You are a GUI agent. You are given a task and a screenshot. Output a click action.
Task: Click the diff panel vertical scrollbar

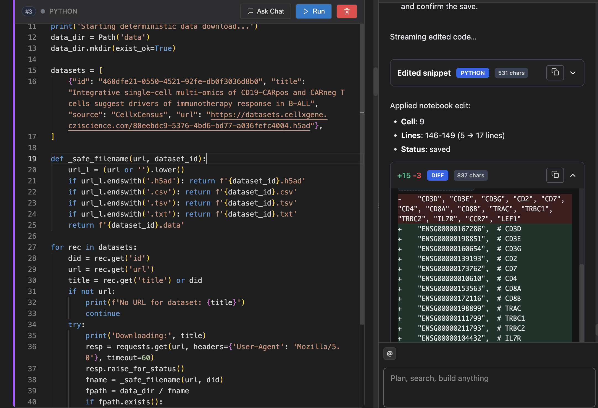[x=582, y=302]
